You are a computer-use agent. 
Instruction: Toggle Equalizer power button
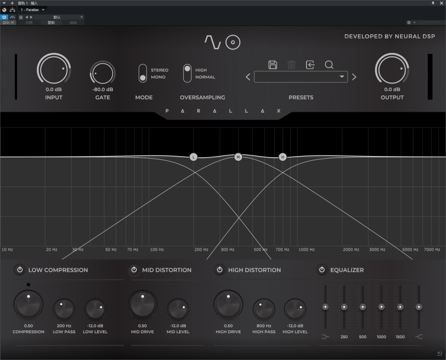coord(322,270)
